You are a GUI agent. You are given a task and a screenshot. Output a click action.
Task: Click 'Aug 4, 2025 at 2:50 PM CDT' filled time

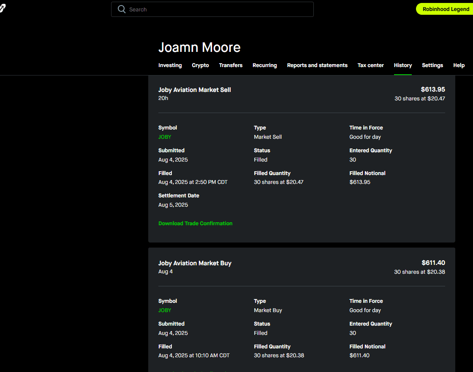[x=193, y=182]
